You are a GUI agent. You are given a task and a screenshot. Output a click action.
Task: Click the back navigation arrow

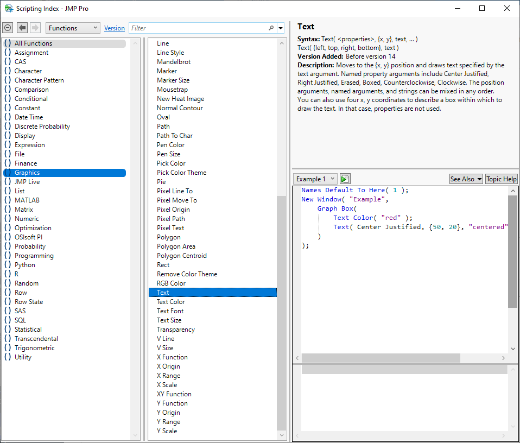(x=22, y=27)
